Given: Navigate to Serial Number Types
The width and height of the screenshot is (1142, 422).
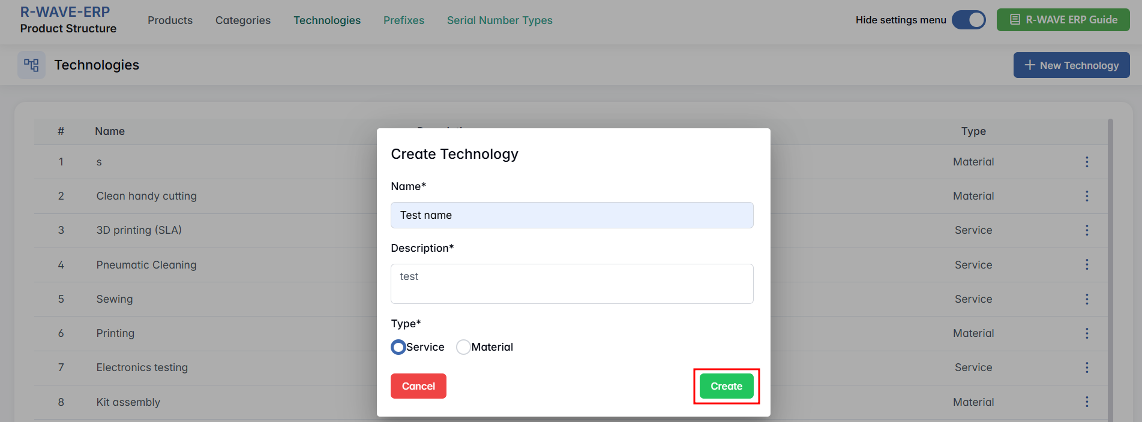Looking at the screenshot, I should (499, 20).
